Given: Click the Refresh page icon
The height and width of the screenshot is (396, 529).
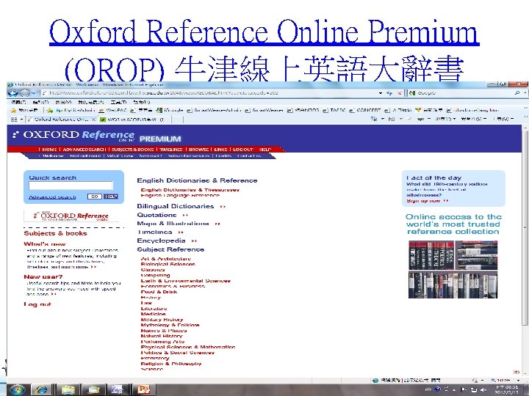Looking at the screenshot, I should coord(389,93).
